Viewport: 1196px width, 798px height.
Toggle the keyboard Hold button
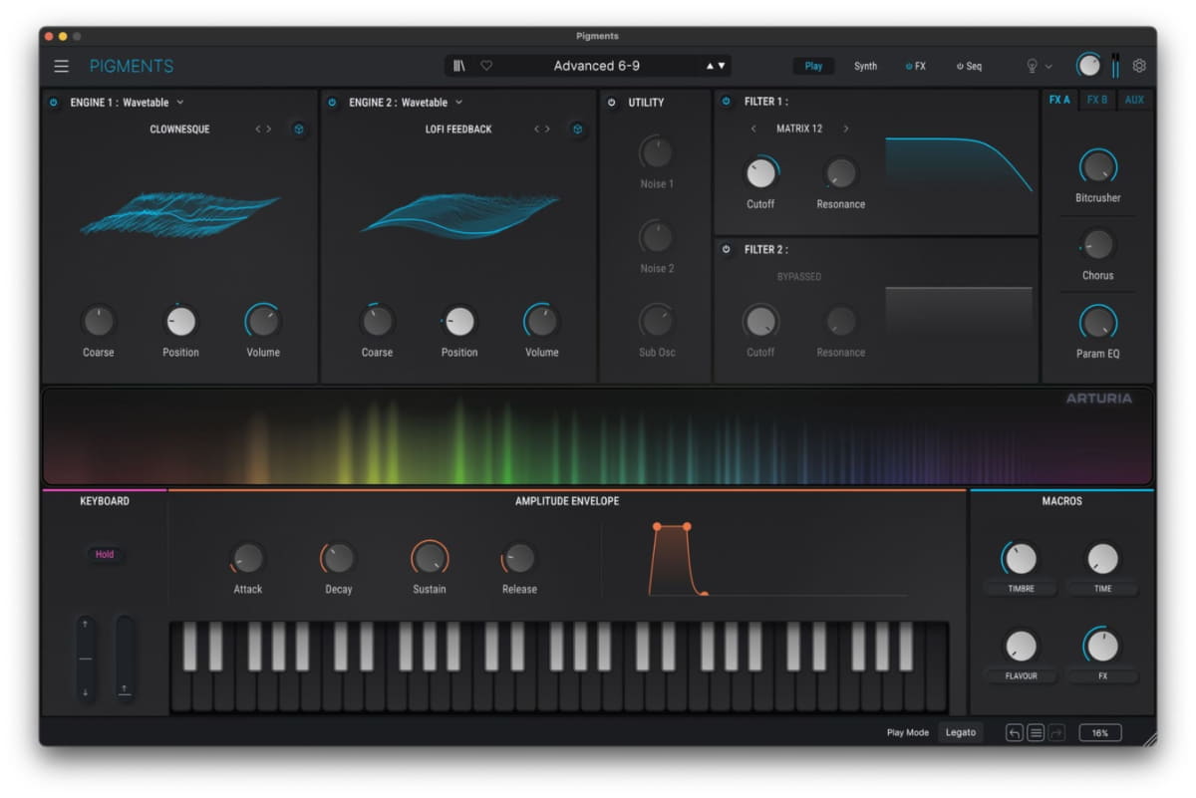click(105, 554)
